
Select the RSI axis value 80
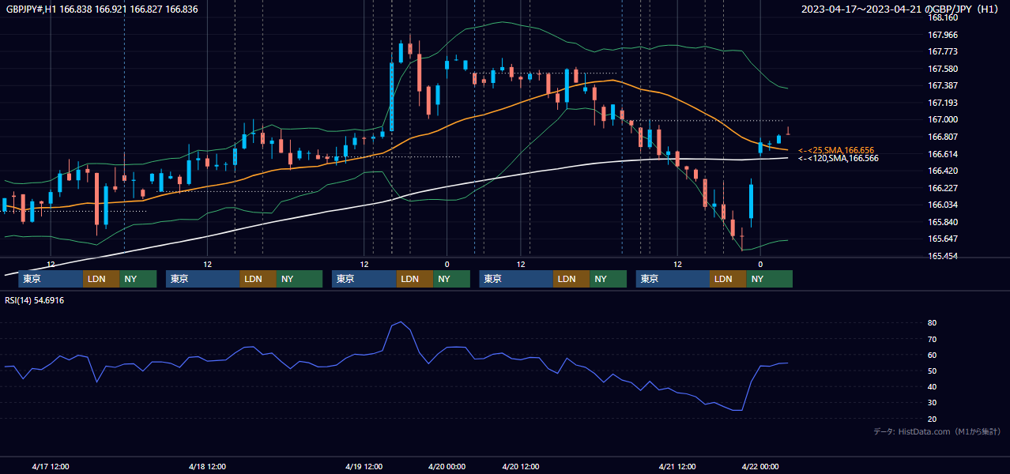933,323
